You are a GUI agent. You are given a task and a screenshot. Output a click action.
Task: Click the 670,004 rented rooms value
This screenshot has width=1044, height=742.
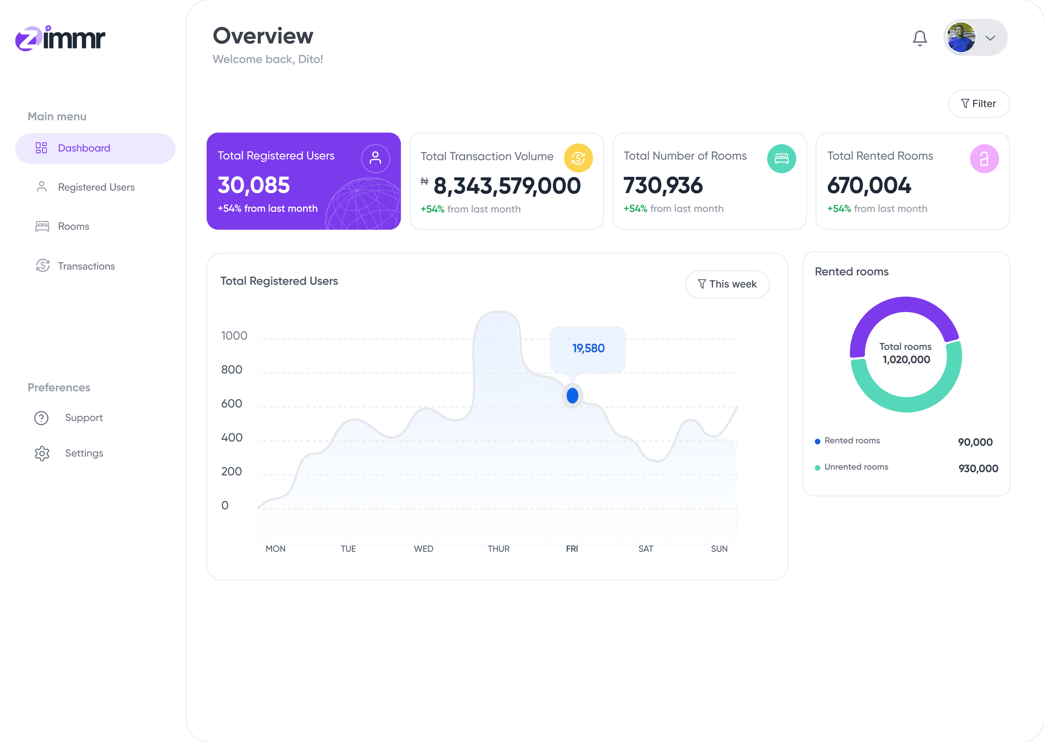click(x=869, y=185)
